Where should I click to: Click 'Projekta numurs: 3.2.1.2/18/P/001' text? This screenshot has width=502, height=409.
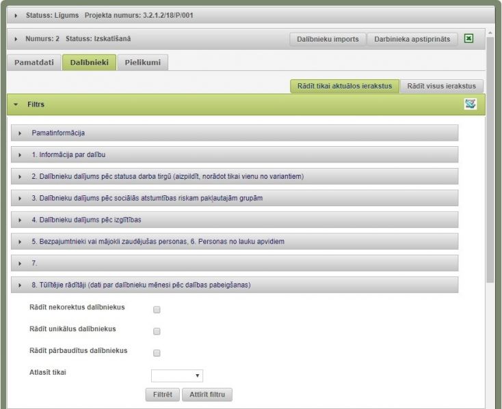tap(139, 15)
